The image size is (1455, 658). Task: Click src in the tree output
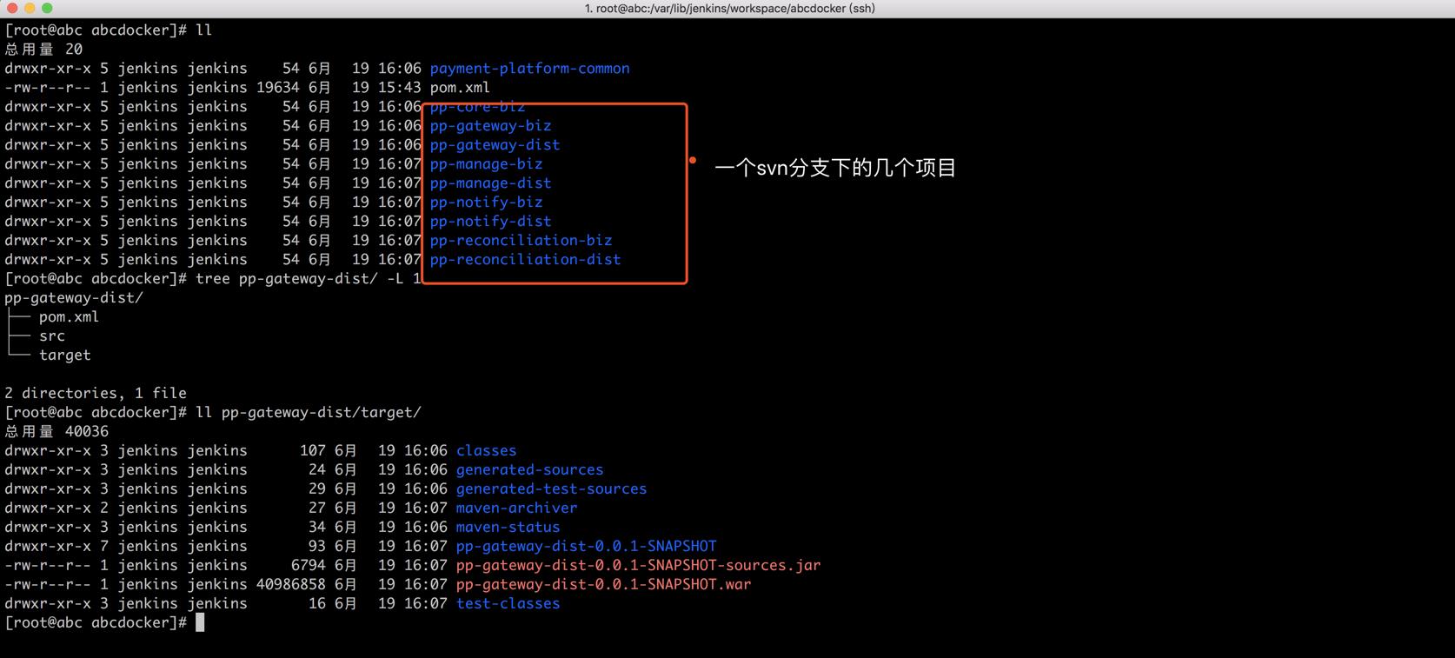52,336
